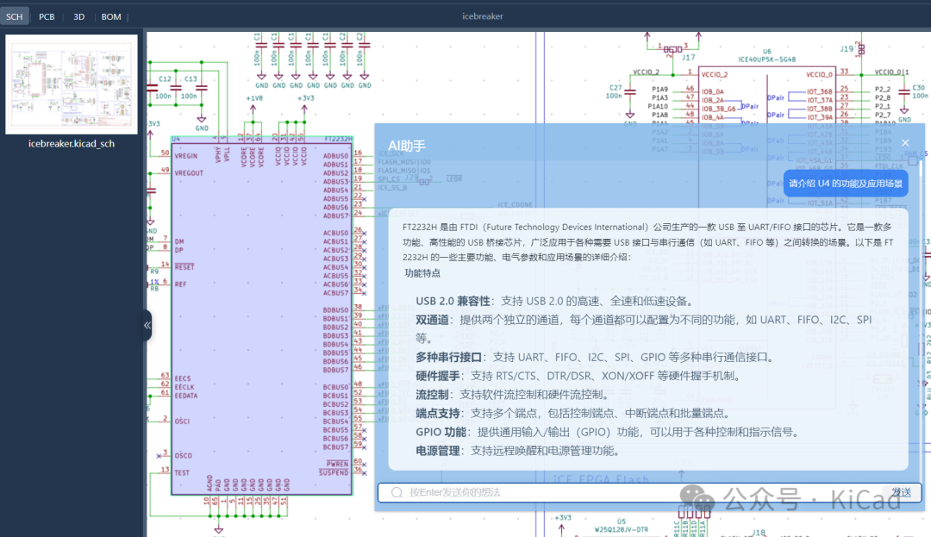Click the EECS pin label on U4
This screenshot has width=931, height=537.
coord(183,378)
